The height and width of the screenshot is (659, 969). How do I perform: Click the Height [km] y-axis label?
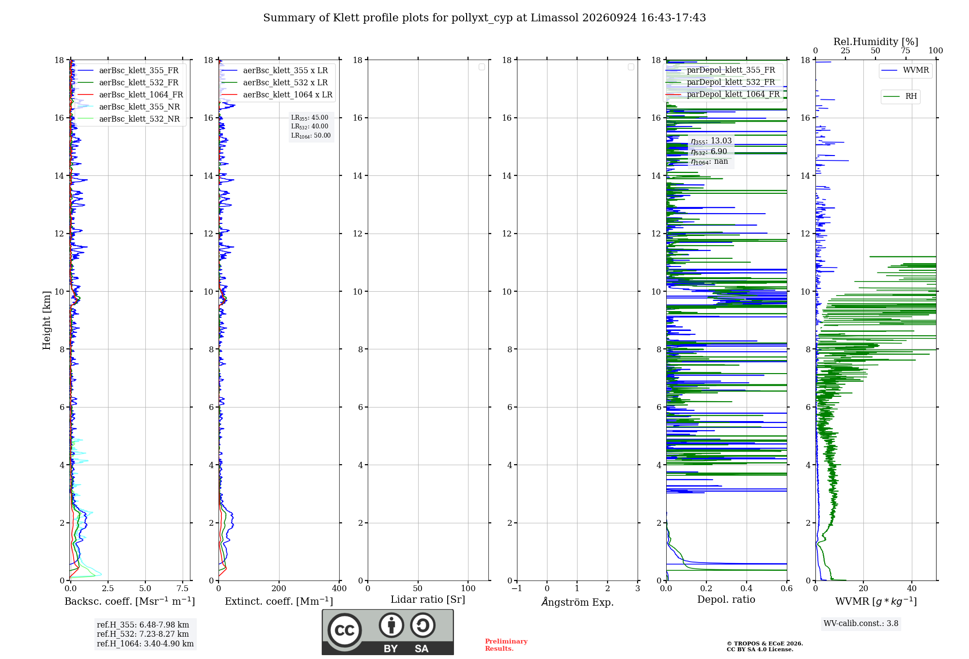[47, 320]
